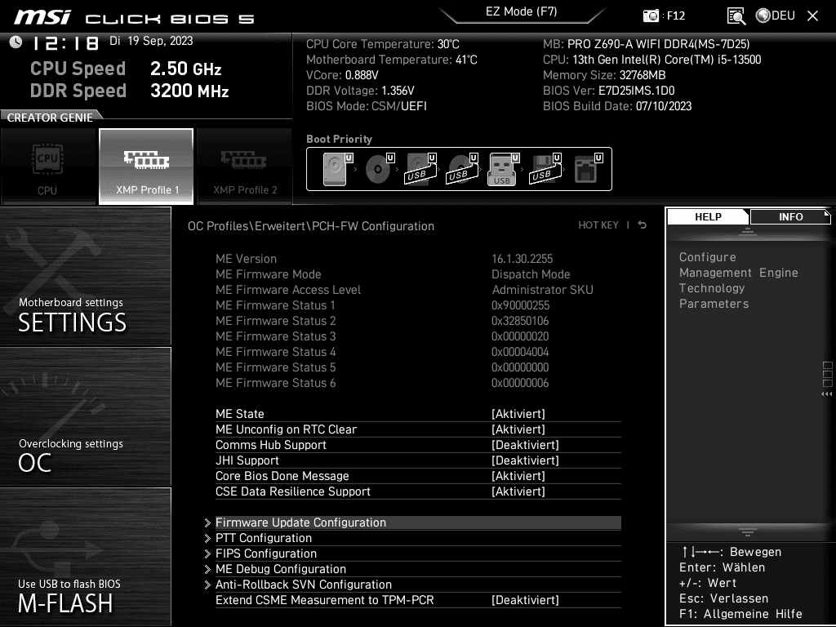Select the USB CD/DVD boot device icon
Screen dimensions: 836x627
(462, 168)
